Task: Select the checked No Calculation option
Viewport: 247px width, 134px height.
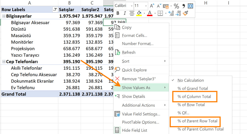Action: click(191, 80)
